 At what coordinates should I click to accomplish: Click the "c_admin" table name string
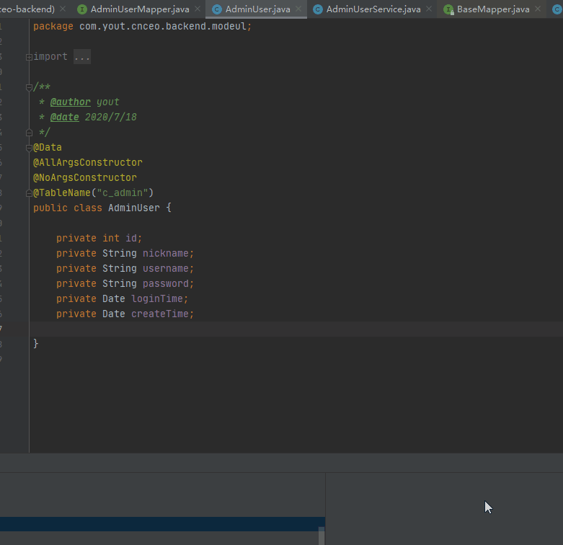(123, 192)
